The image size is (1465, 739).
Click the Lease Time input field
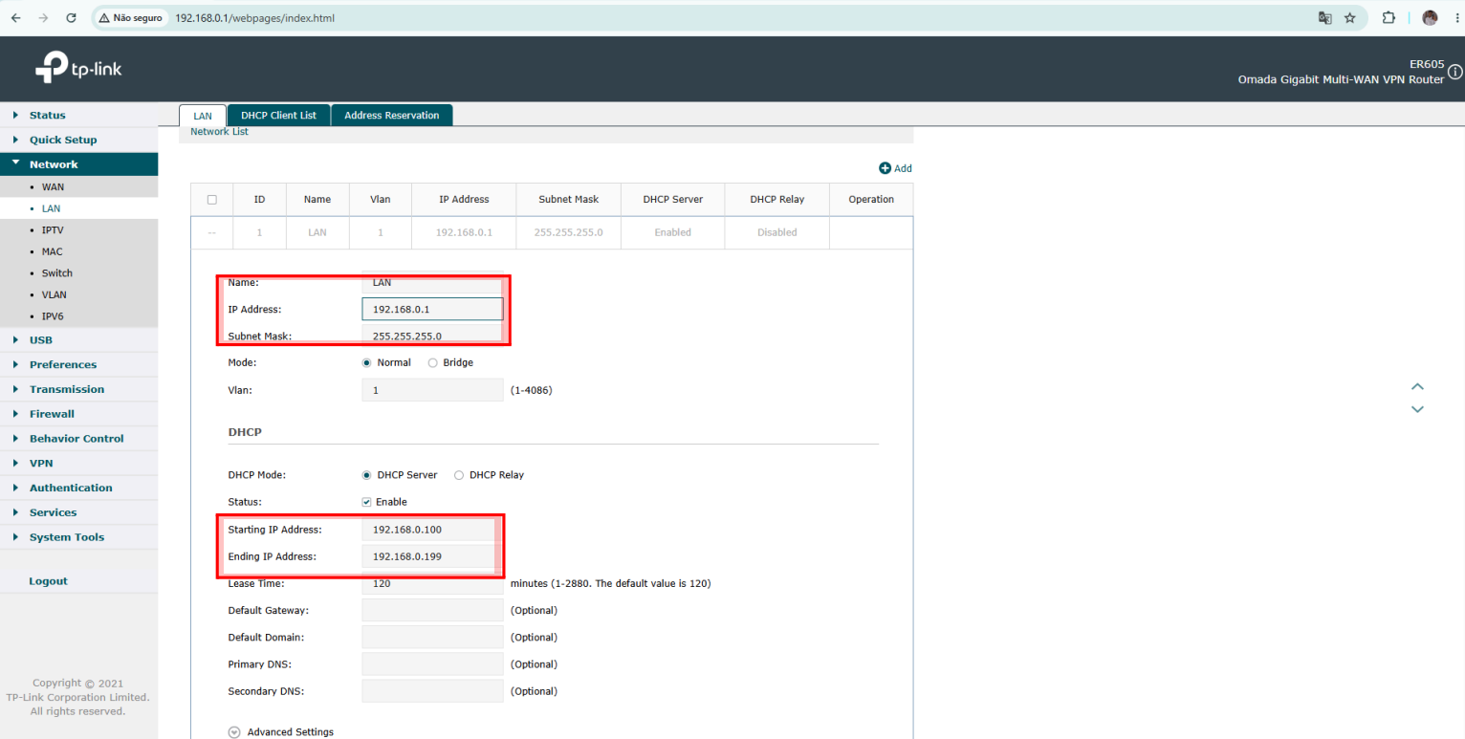point(432,583)
